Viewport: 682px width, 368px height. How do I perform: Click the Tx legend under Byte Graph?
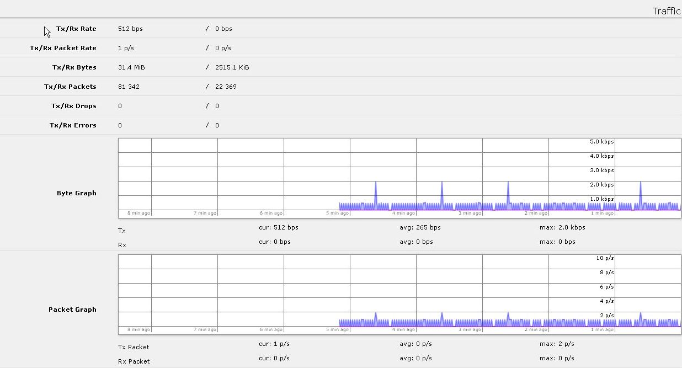122,231
